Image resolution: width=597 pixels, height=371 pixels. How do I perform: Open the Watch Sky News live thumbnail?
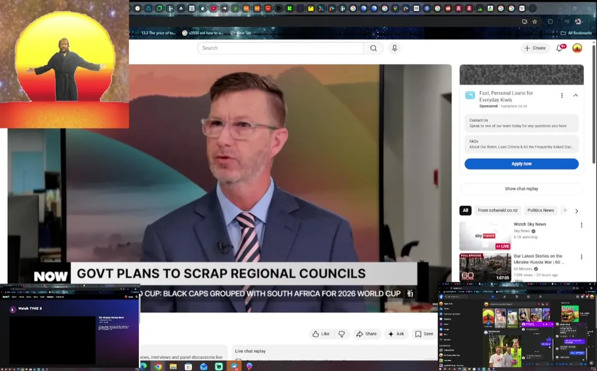click(485, 235)
